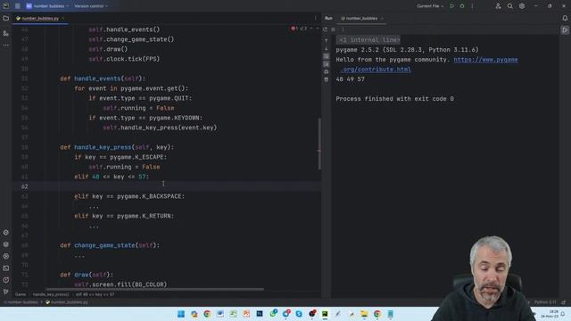The width and height of the screenshot is (571, 321).
Task: Click the handle_events method definition name
Action: (x=97, y=78)
